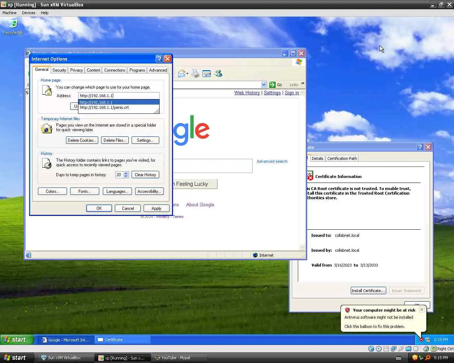Screen dimensions: 454x363
Task: Click the orange swirl host tray icon
Action: coord(415,358)
